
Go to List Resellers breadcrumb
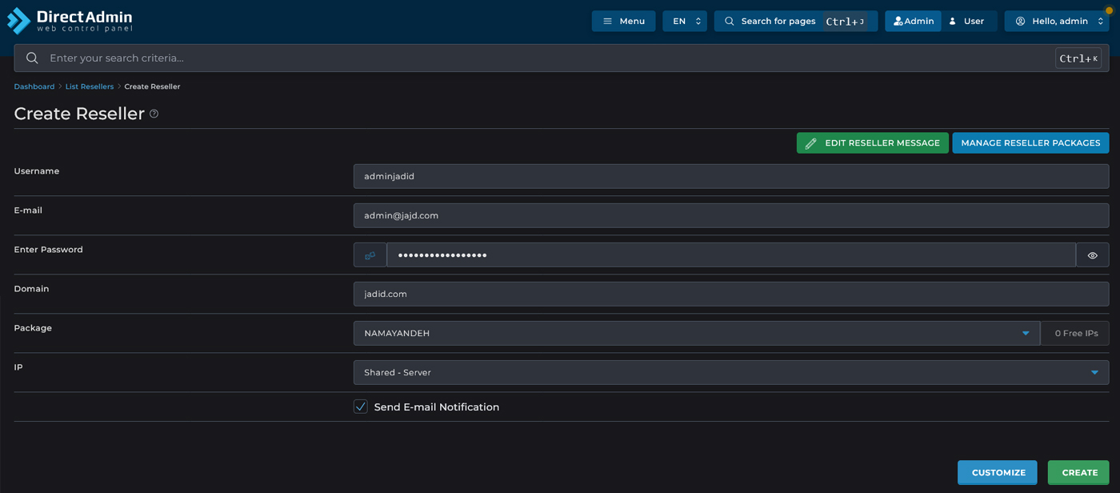tap(90, 86)
